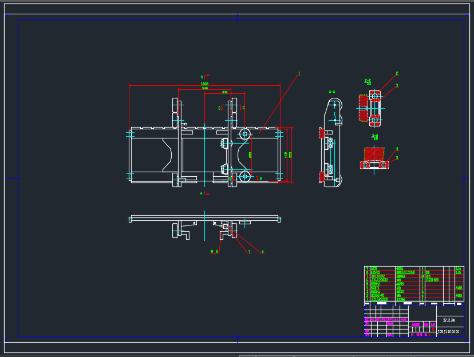Select part balloon number 7

point(249,251)
